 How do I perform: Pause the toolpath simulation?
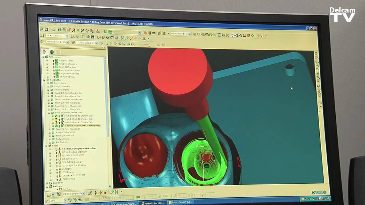[107, 43]
